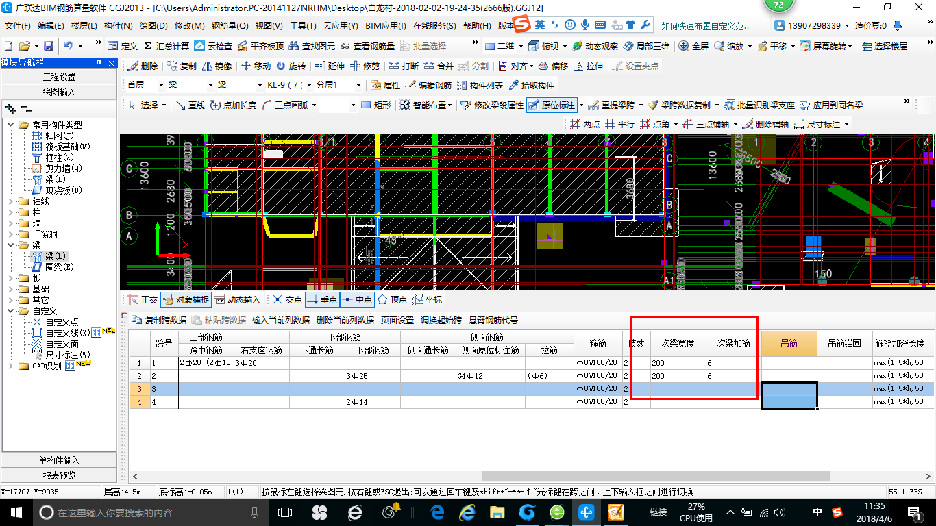This screenshot has width=936, height=526.
Task: Click 悬臂钢筋代号 button
Action: click(x=493, y=320)
